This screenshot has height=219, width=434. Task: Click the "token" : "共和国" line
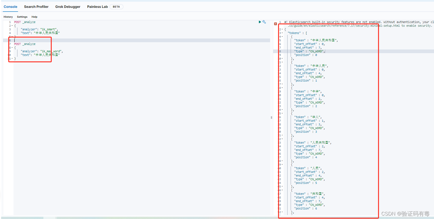tap(310, 194)
